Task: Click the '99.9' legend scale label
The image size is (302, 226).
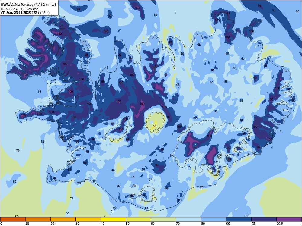Action: click(x=280, y=224)
